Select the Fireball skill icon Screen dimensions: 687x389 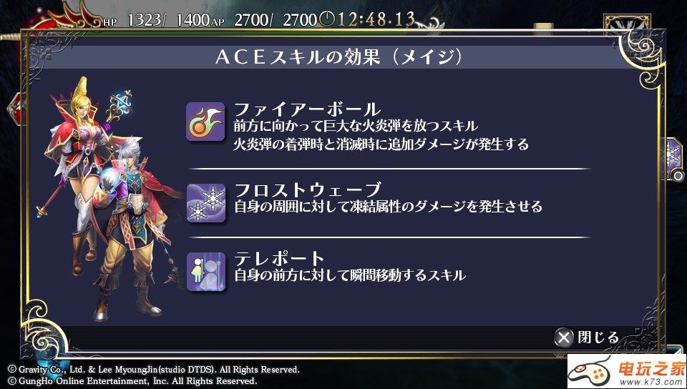205,122
